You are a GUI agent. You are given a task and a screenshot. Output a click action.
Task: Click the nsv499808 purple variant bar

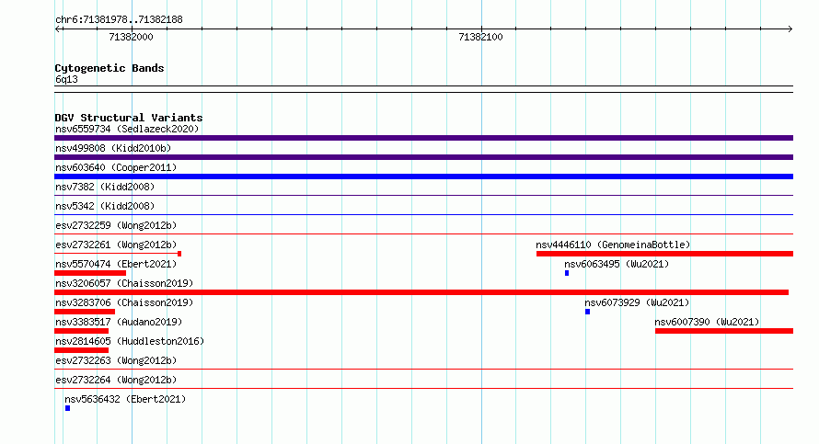tap(423, 157)
